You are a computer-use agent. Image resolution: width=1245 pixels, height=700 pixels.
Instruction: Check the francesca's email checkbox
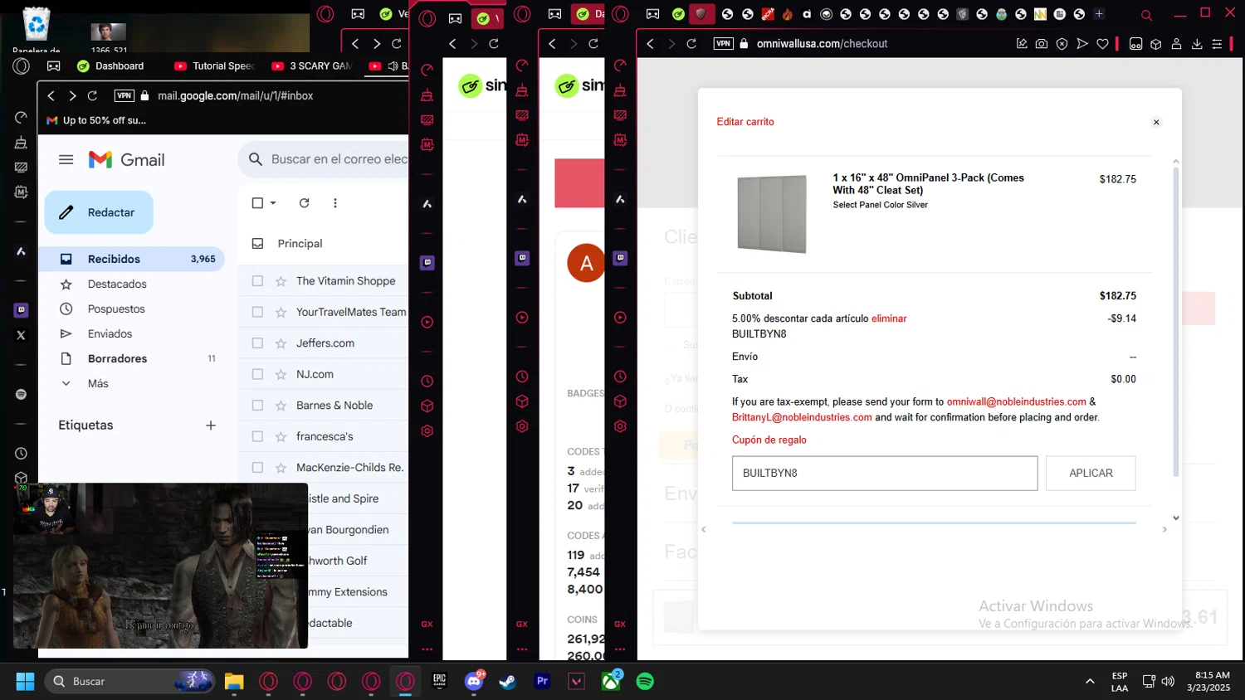point(257,436)
